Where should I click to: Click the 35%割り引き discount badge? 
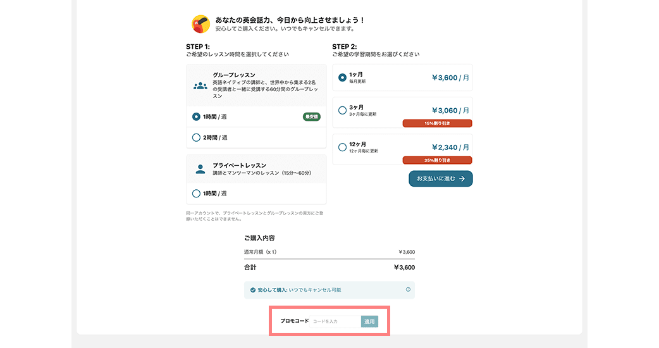pos(437,160)
